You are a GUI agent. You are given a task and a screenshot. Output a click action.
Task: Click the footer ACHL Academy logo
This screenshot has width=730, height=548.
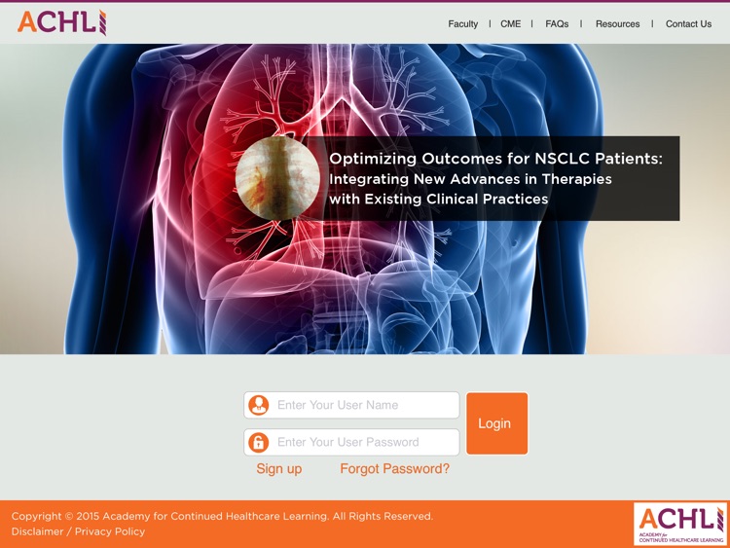coord(681,524)
